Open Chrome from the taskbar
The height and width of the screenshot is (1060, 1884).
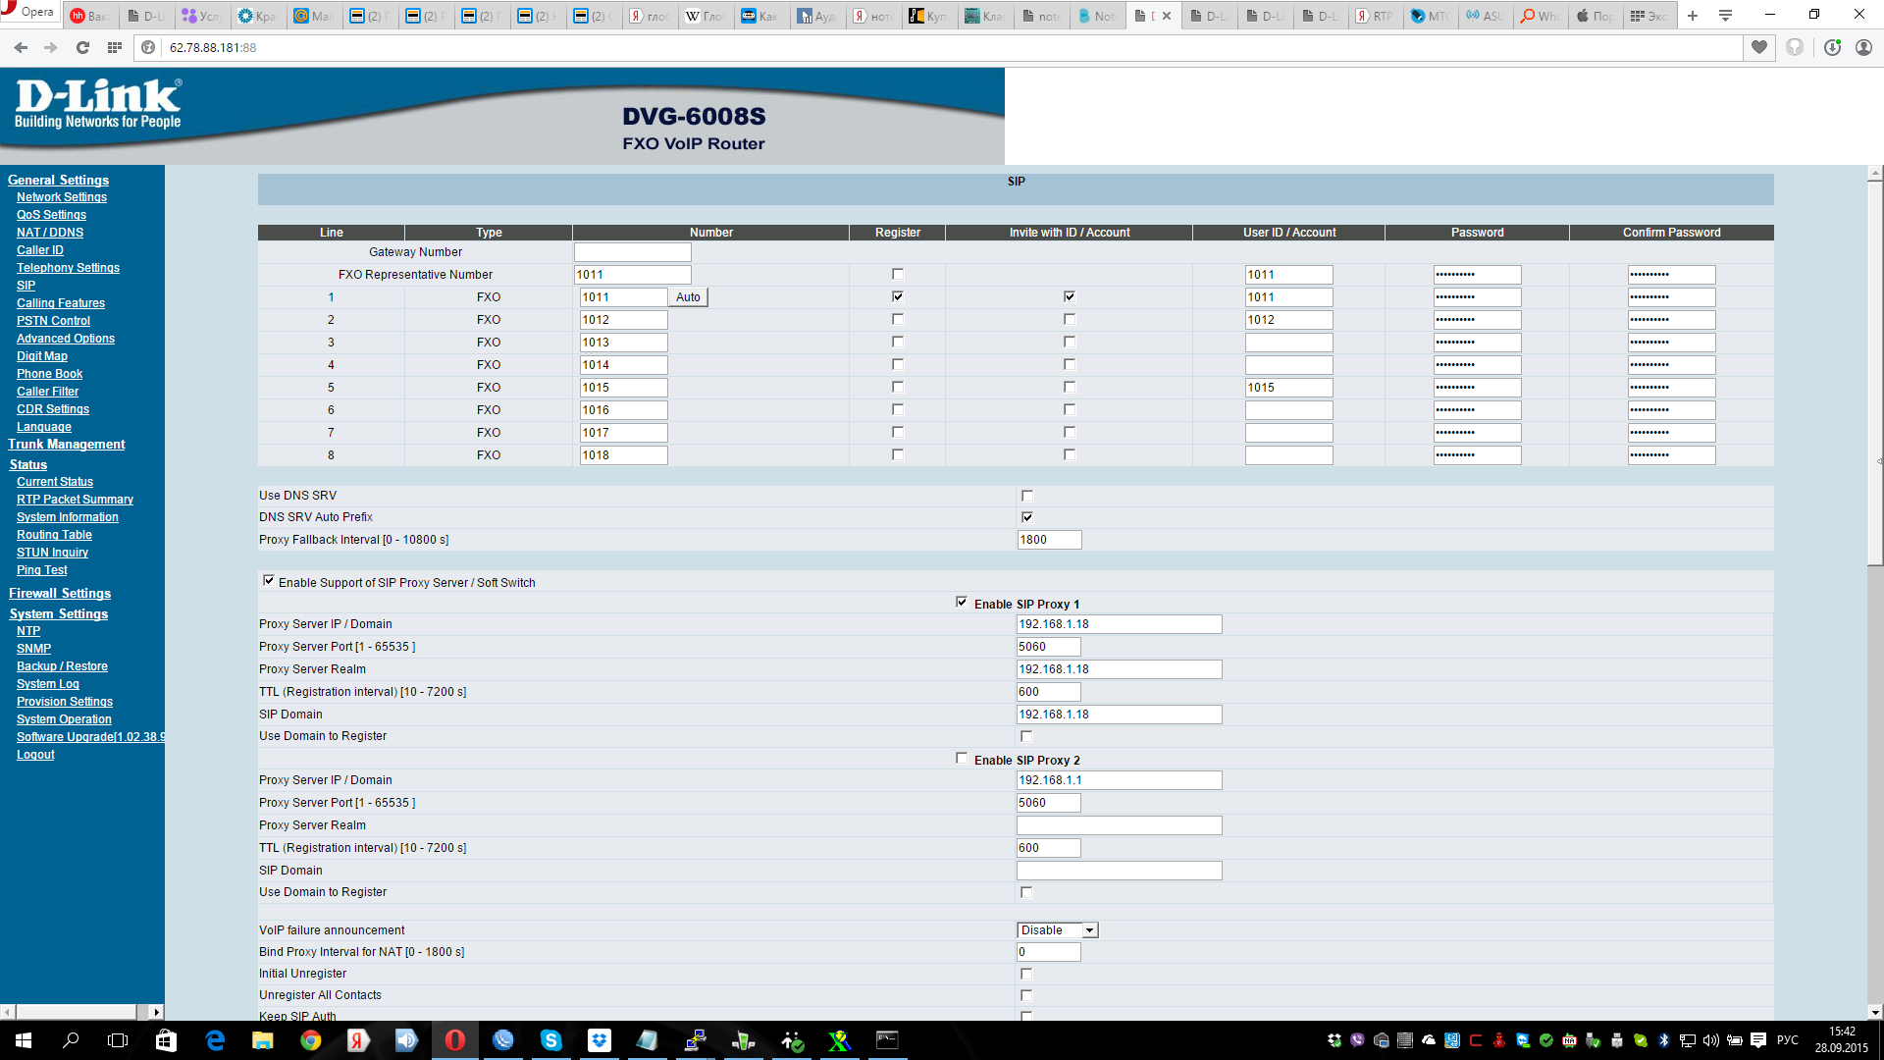click(310, 1040)
